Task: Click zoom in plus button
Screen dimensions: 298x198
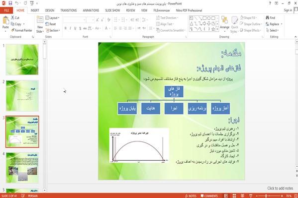Action: [x=282, y=196]
